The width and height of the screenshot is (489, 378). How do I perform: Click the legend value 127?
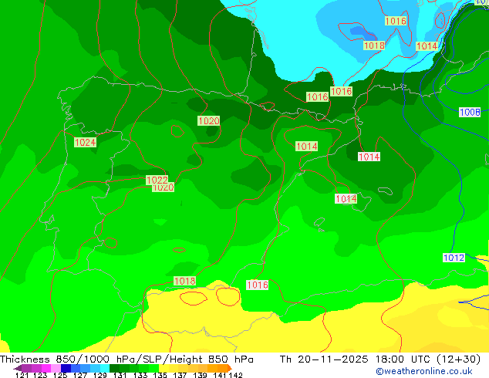pos(80,375)
